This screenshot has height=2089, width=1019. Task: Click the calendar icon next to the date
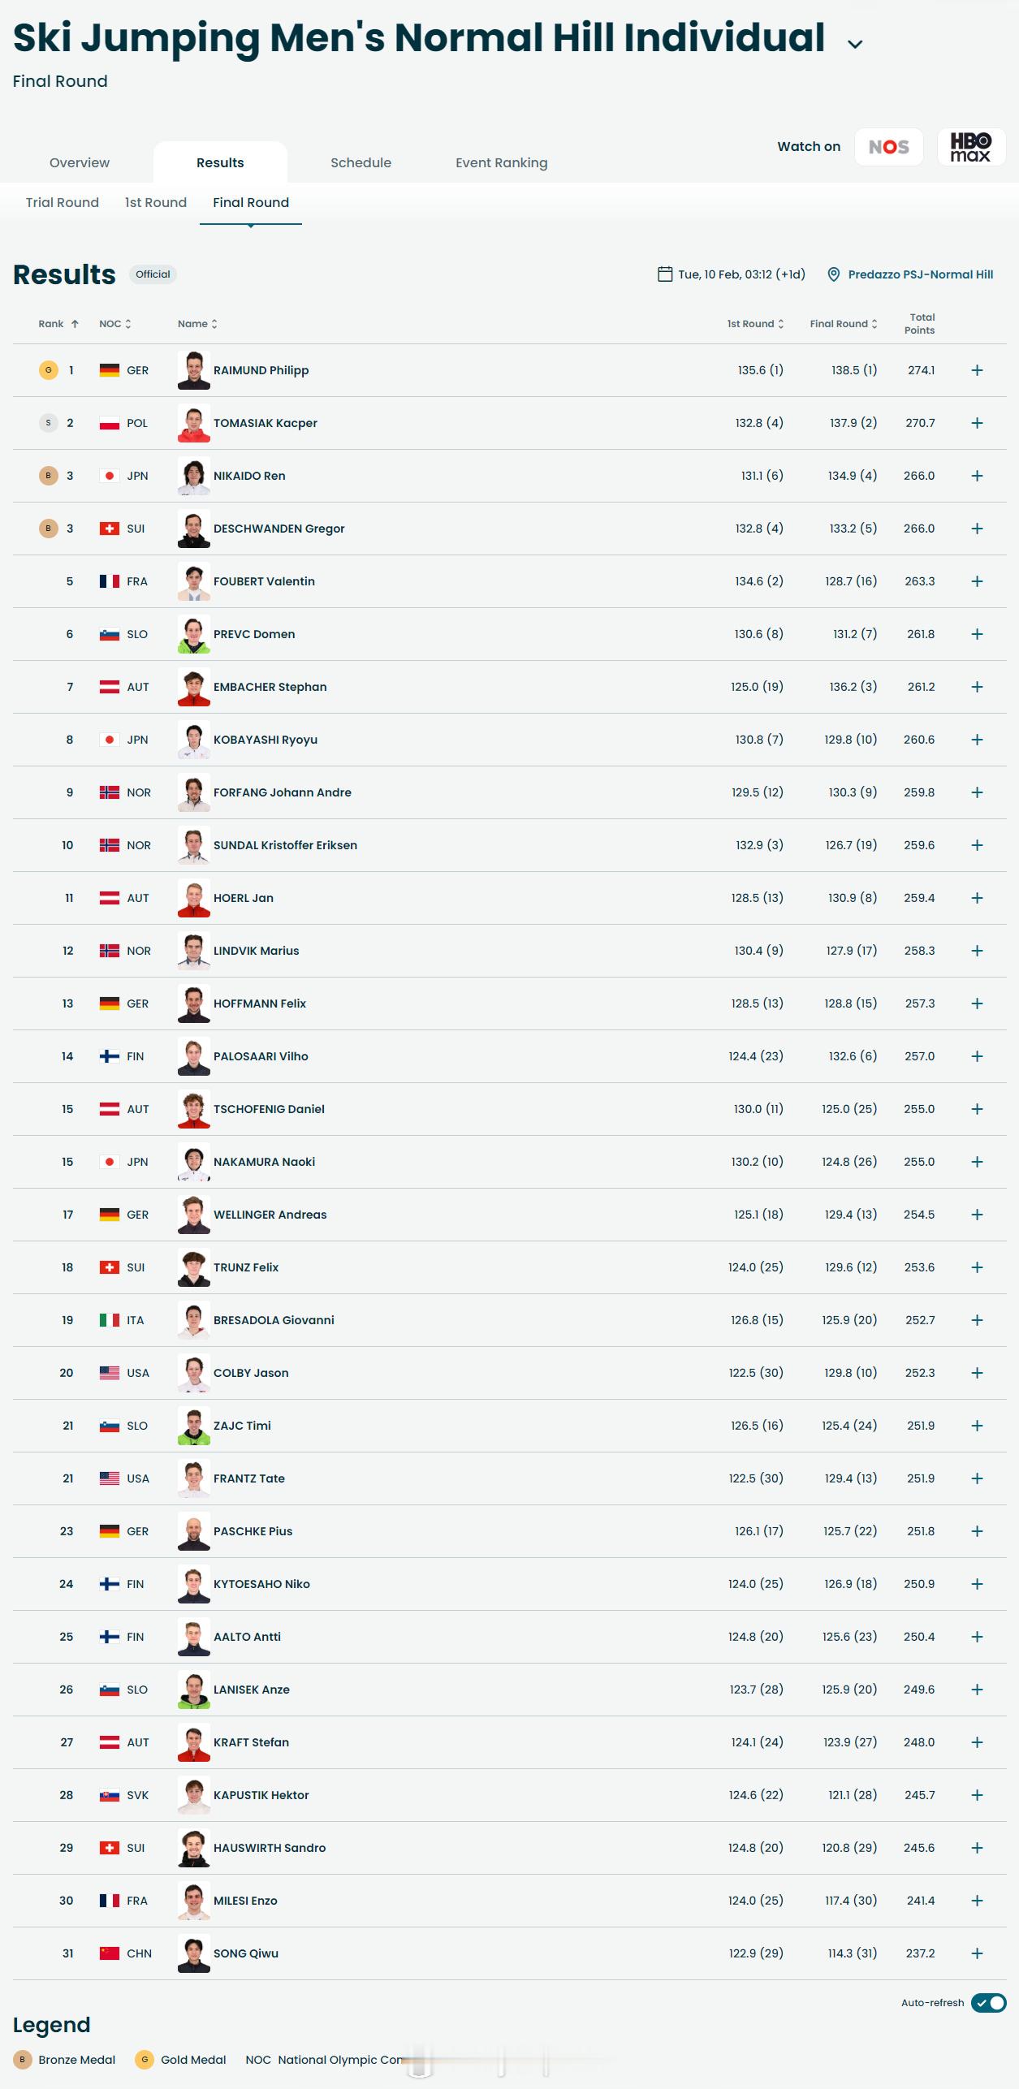[665, 274]
